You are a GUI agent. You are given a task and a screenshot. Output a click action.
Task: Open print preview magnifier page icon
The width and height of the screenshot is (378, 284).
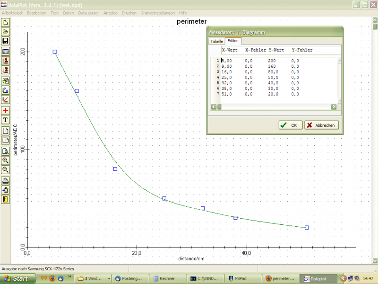pos(5,151)
